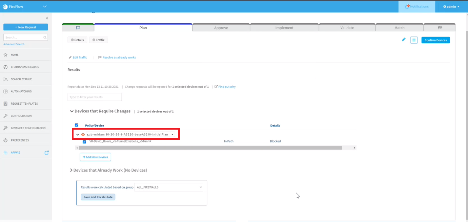Switch to the Approve tab
This screenshot has width=468, height=222.
(221, 28)
